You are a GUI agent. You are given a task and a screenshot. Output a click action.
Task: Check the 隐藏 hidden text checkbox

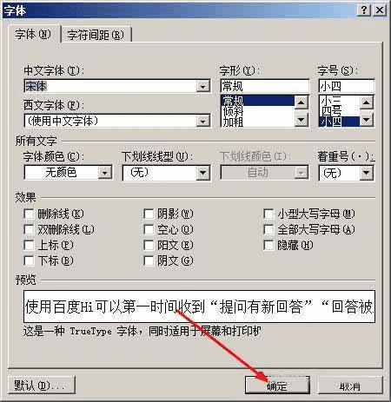[268, 246]
